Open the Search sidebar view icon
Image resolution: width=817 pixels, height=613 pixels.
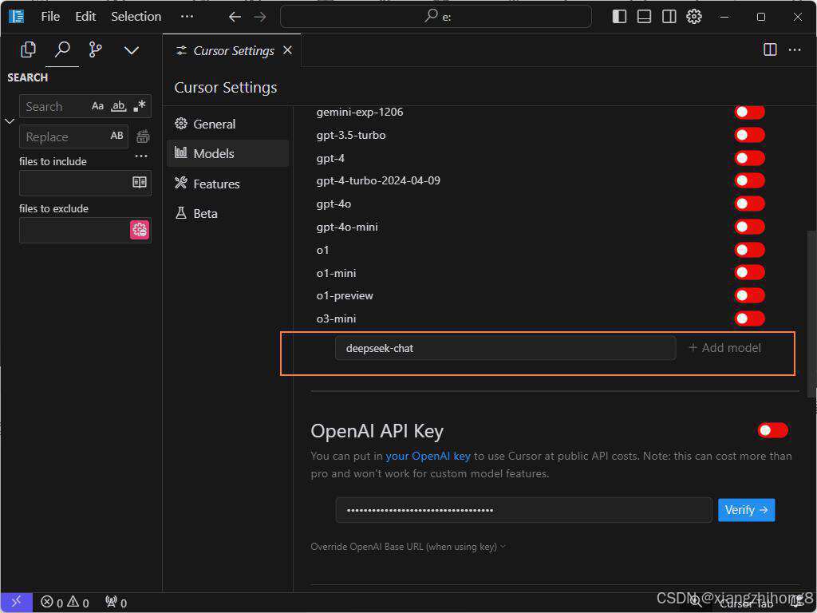(62, 50)
